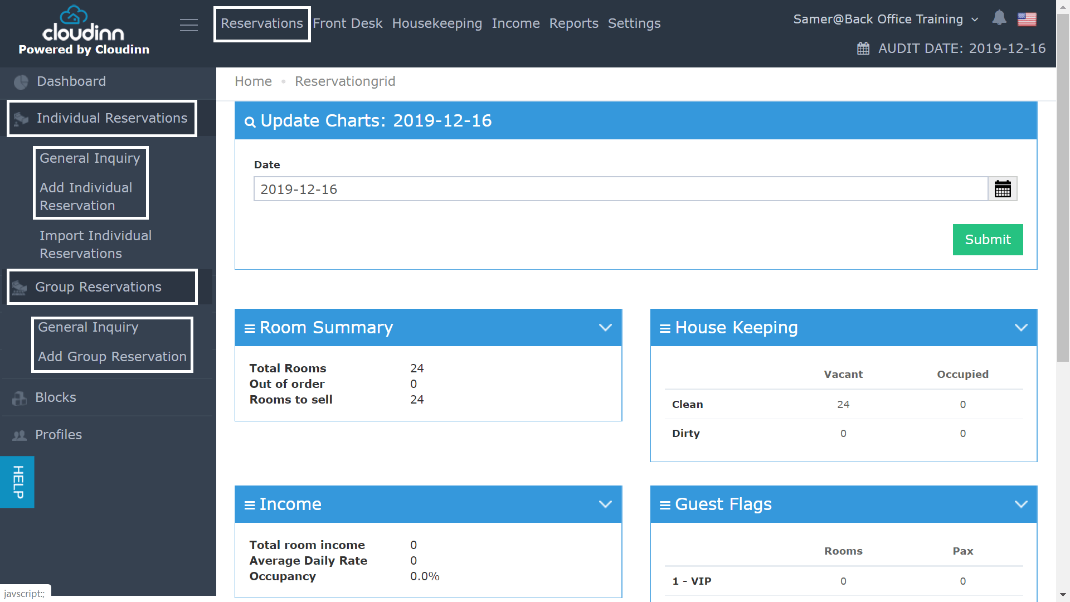Click the Income panel list icon
Screen dimensions: 1070x602
coord(250,505)
